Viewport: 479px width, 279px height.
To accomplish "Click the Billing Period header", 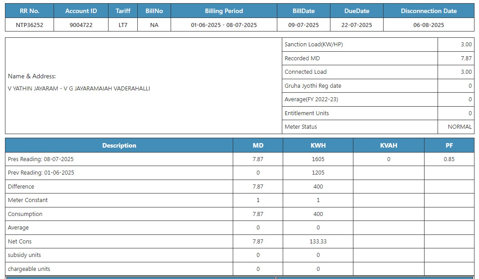I will pyautogui.click(x=224, y=11).
